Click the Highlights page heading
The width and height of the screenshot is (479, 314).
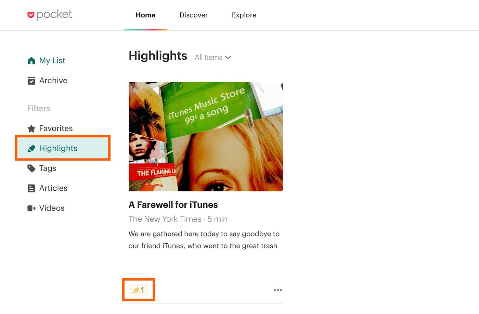tap(158, 56)
